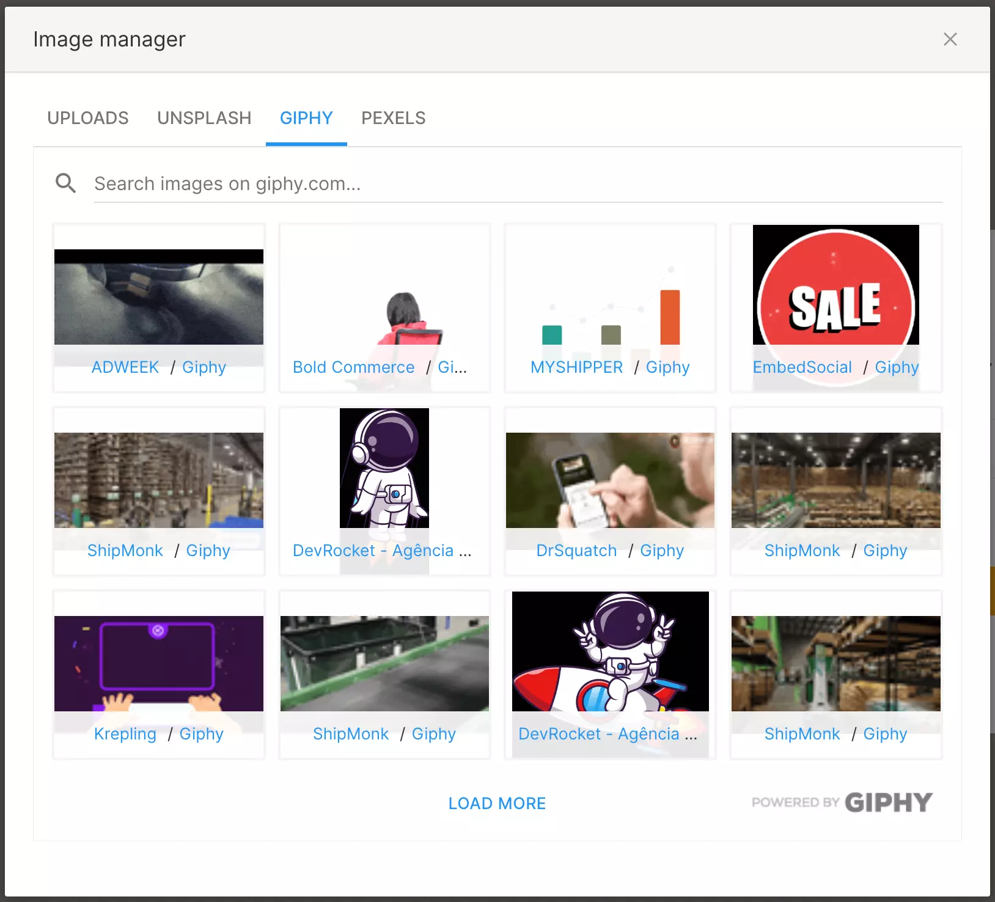Follow the Giphy link beside DrSquatch
Image resolution: width=995 pixels, height=902 pixels.
point(662,551)
